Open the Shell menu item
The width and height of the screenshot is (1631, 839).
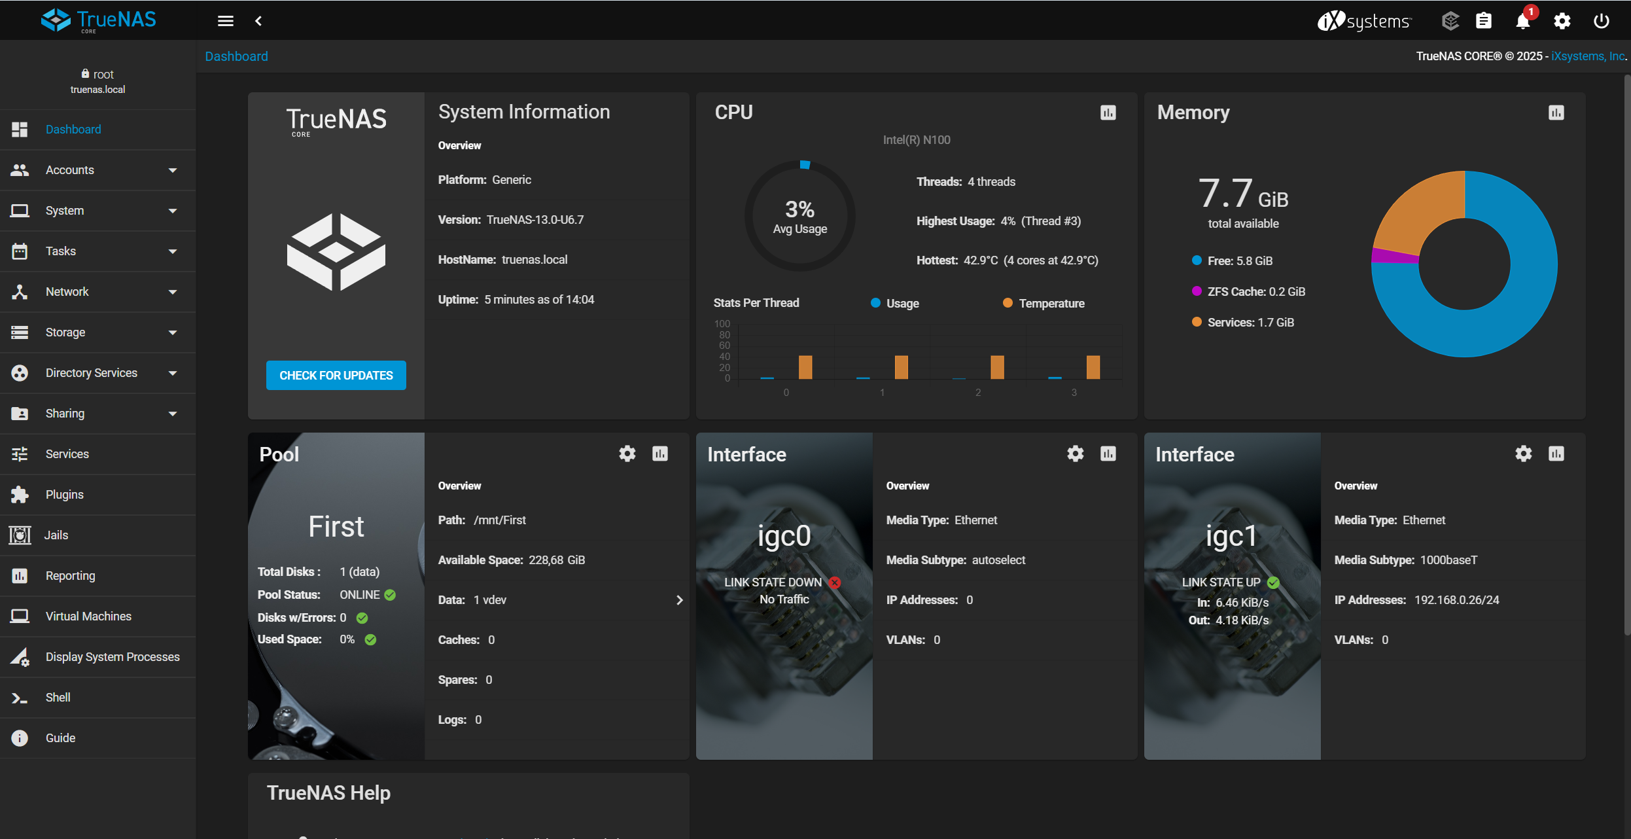point(58,698)
